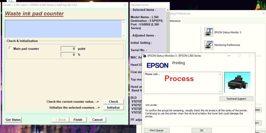This screenshot has height=133, width=266.
Task: Click OK in EPSON Status Monitor
Action: click(x=202, y=130)
